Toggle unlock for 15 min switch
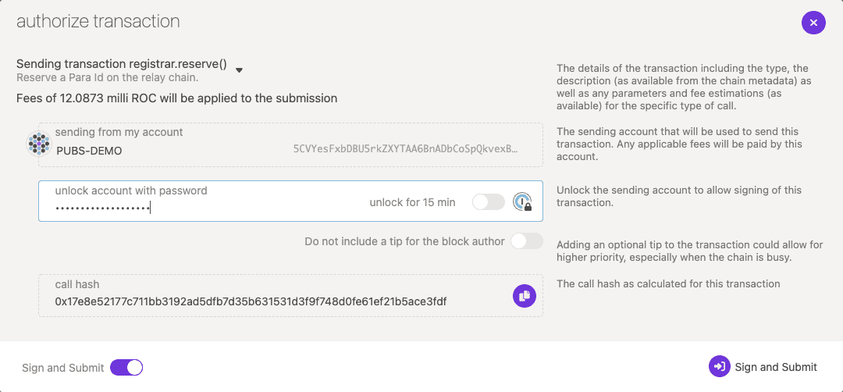Screen dimensions: 843x392 (488, 202)
